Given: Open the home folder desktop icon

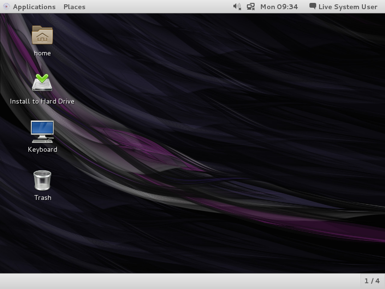Looking at the screenshot, I should pos(42,35).
